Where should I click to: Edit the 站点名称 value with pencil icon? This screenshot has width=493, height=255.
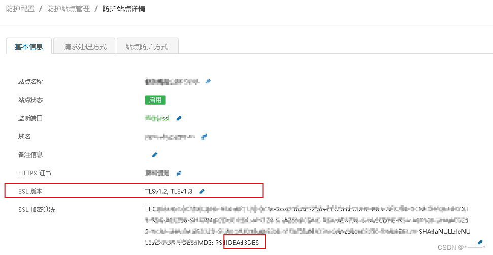208,81
